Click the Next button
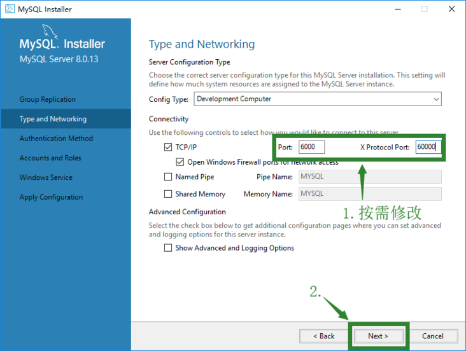466x351 pixels. click(378, 336)
